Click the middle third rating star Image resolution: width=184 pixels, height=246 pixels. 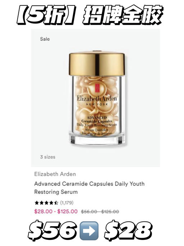point(46,203)
